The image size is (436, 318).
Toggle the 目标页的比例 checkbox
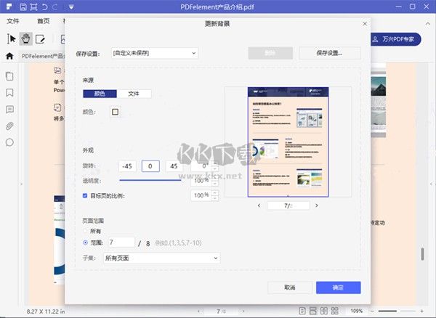pyautogui.click(x=85, y=195)
